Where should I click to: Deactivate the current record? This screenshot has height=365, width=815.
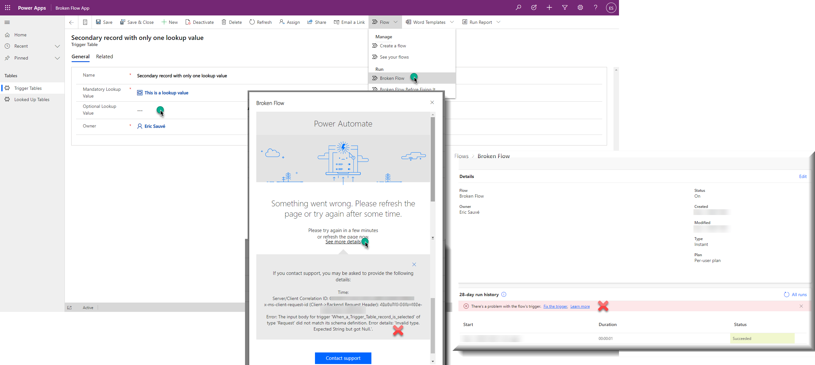pos(200,22)
